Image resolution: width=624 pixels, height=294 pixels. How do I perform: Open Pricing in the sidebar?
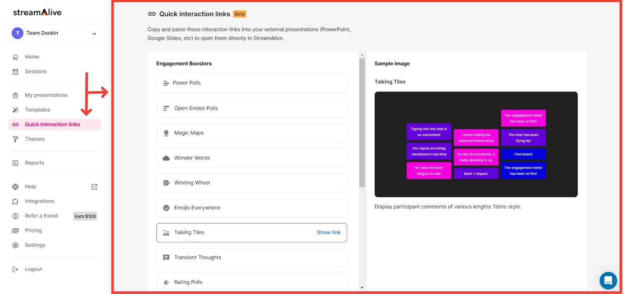[33, 230]
